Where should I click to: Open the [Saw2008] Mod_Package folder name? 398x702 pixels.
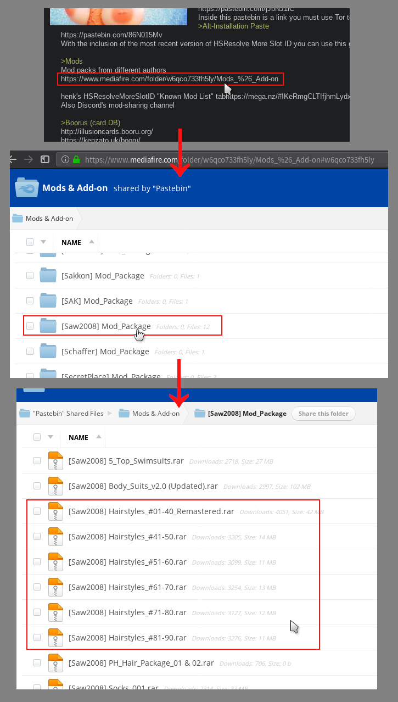106,326
